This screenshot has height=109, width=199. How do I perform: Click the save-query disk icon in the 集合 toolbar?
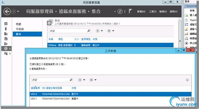(109, 31)
